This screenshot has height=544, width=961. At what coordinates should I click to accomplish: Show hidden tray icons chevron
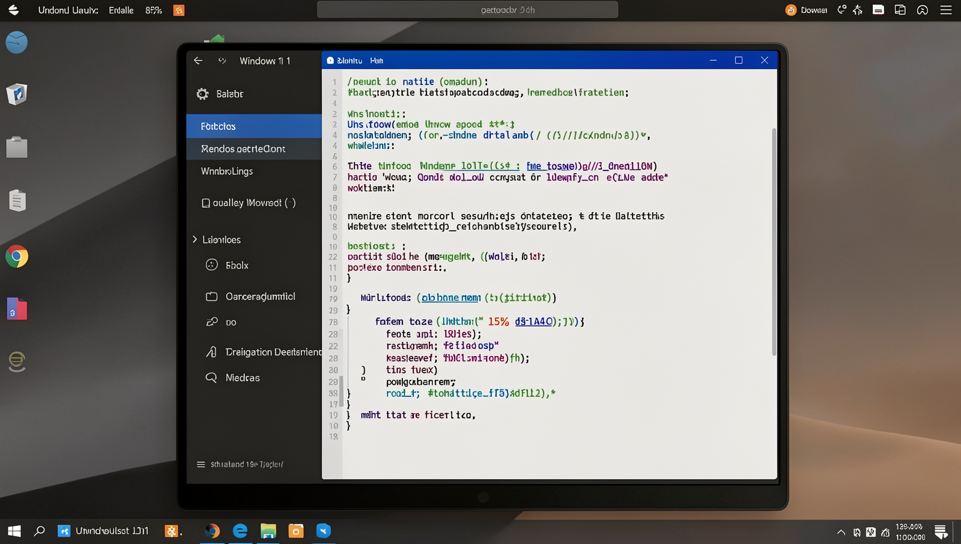(841, 532)
